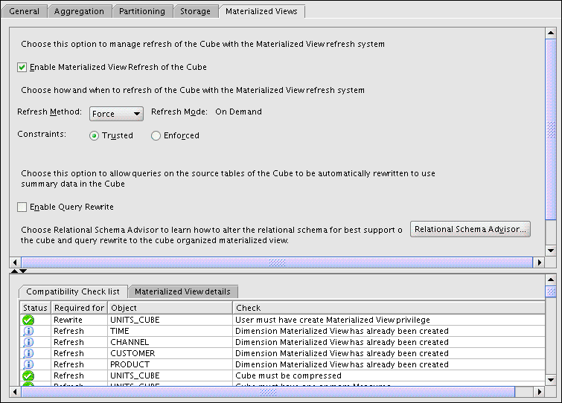Image resolution: width=562 pixels, height=403 pixels.
Task: Switch to the Aggregation tab
Action: pyautogui.click(x=79, y=11)
